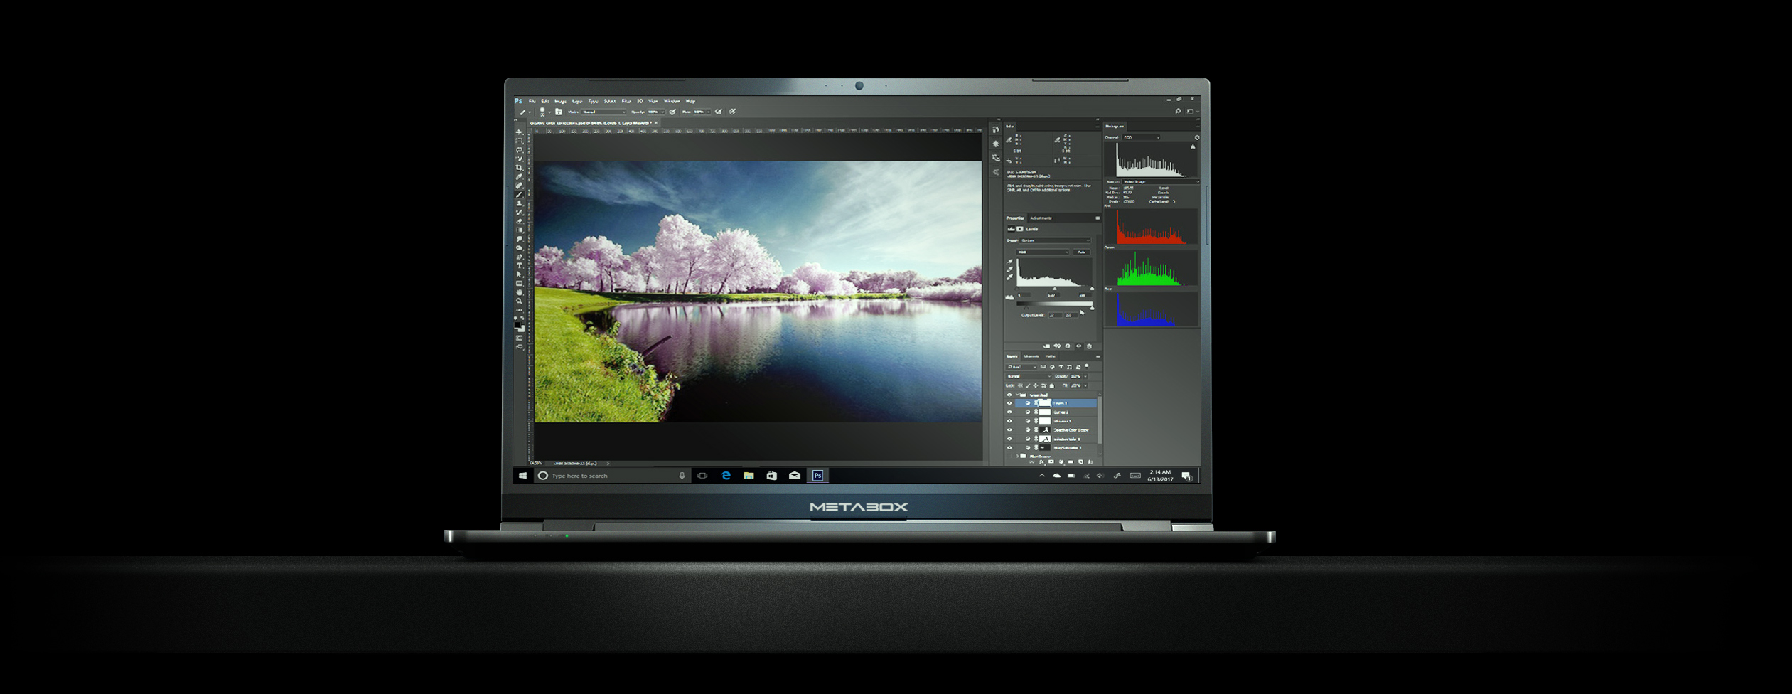
Task: Select the Zoom tool
Action: (519, 301)
